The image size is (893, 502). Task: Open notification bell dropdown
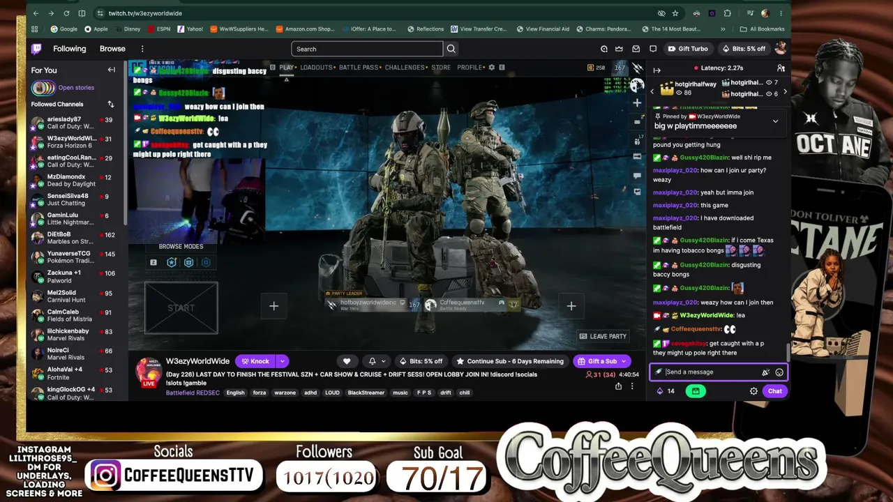coord(377,361)
